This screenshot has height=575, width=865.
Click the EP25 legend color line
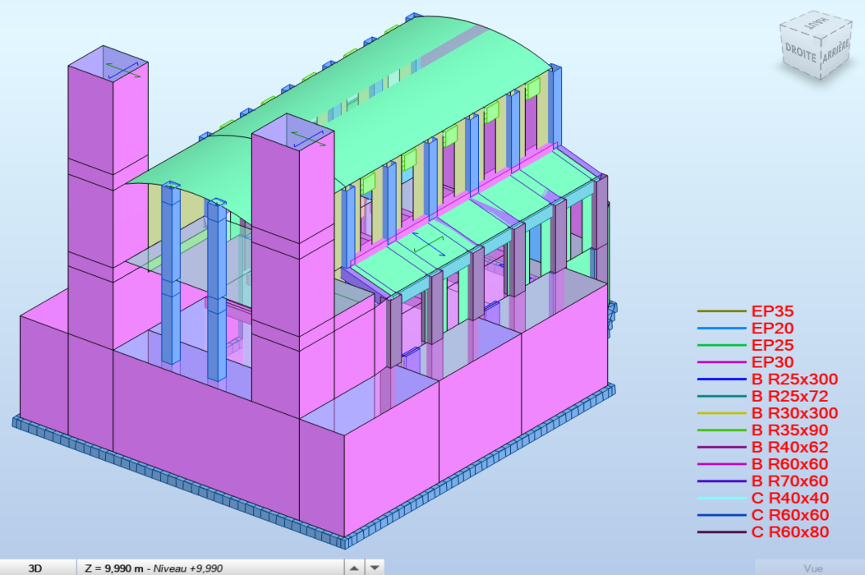coord(721,345)
